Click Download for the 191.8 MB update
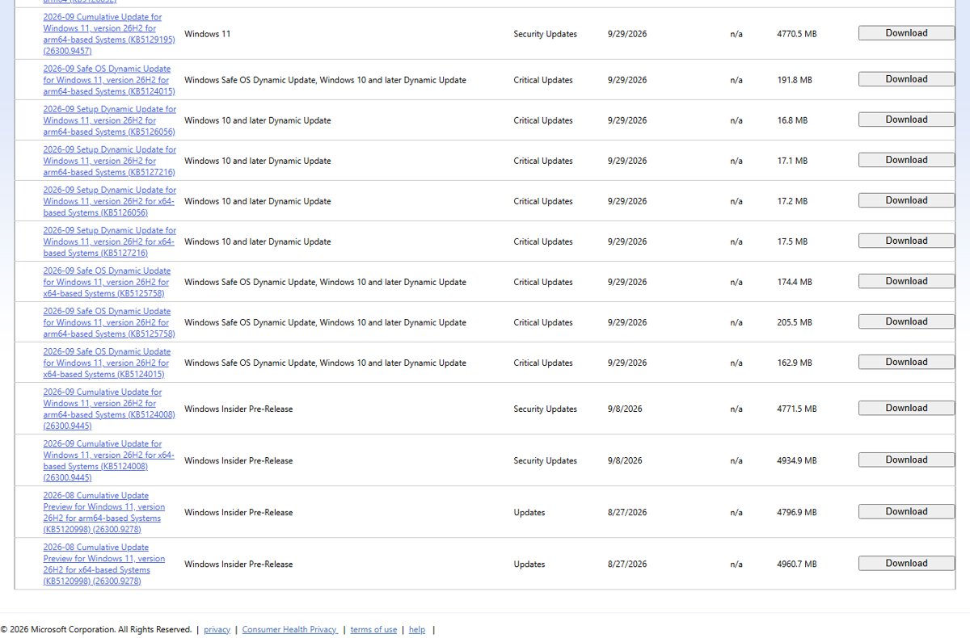 [906, 79]
